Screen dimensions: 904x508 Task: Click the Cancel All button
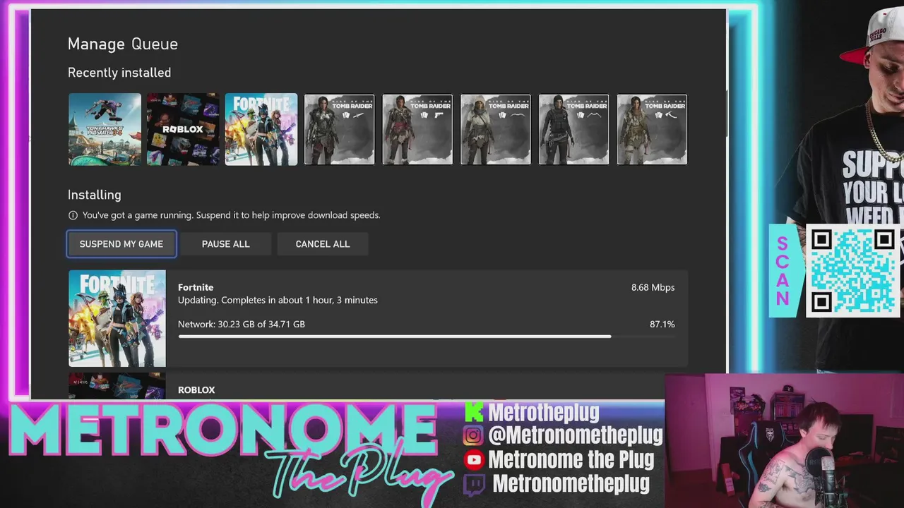(x=322, y=244)
